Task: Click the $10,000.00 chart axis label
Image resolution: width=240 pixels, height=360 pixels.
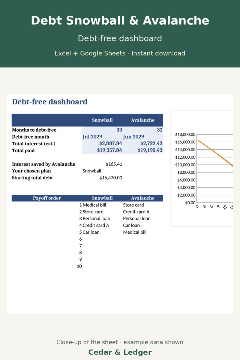Action: click(185, 165)
